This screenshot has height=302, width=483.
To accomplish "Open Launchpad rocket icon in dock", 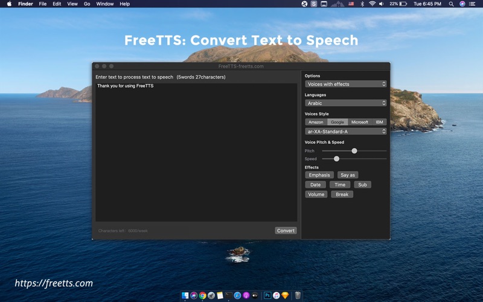I will [x=211, y=295].
